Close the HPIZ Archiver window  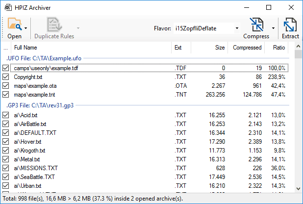click(x=291, y=7)
